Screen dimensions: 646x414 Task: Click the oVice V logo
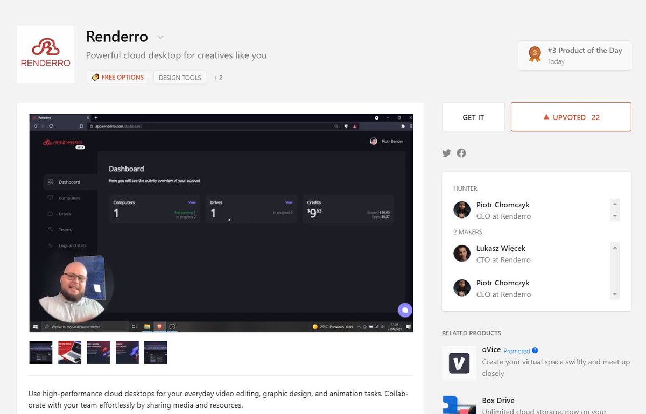coord(459,363)
